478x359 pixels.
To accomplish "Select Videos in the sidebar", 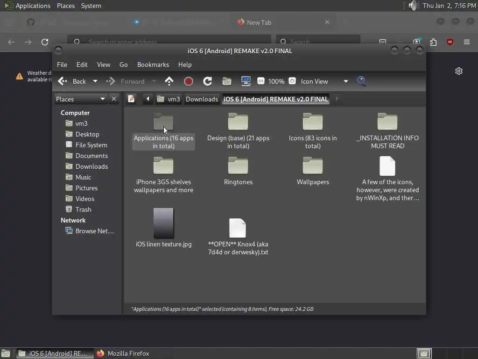I will [80, 199].
